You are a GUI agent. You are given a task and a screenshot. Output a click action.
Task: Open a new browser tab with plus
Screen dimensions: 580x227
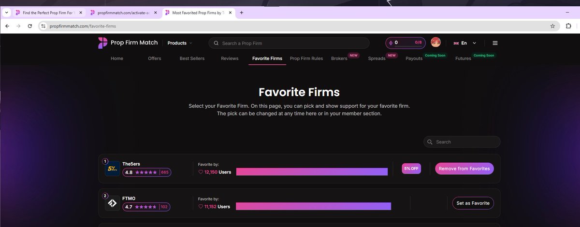241,13
